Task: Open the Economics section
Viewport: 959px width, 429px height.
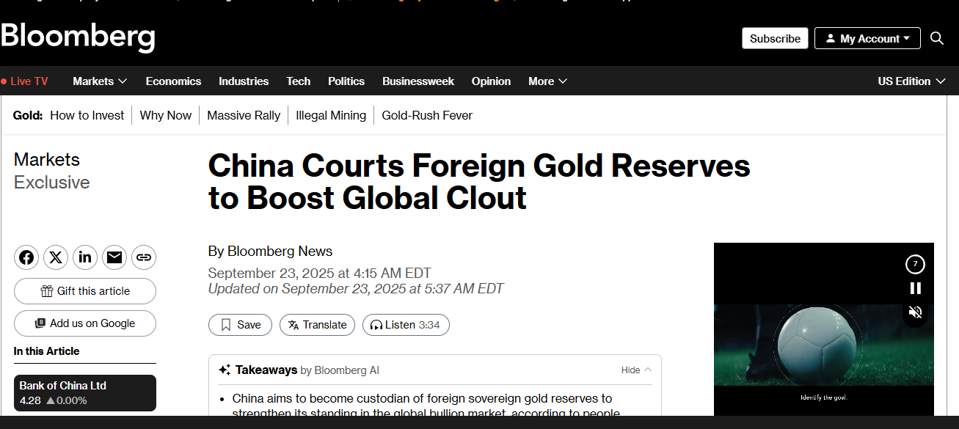Action: (x=173, y=81)
